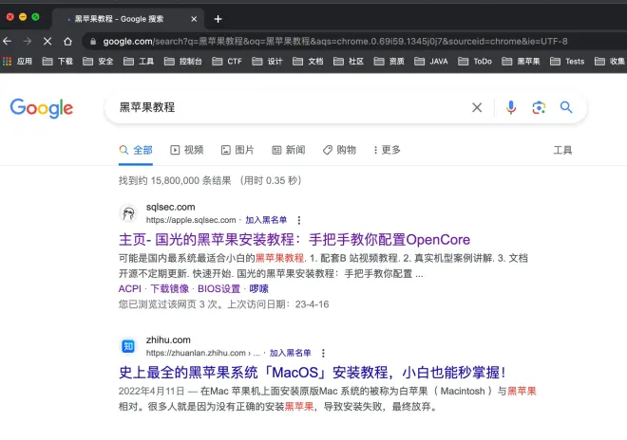Clear the search box with X icon

477,107
